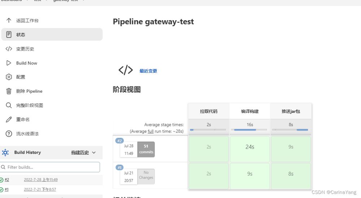The height and width of the screenshot is (198, 361).
Task: Open 变更历史 from the sidebar
Action: (x=25, y=49)
